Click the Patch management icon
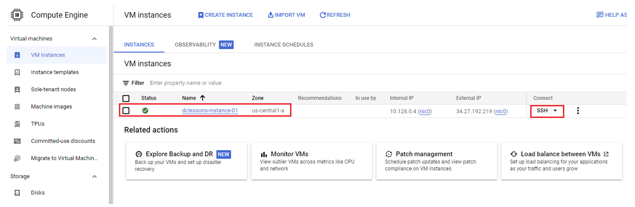This screenshot has width=635, height=207. click(x=389, y=154)
